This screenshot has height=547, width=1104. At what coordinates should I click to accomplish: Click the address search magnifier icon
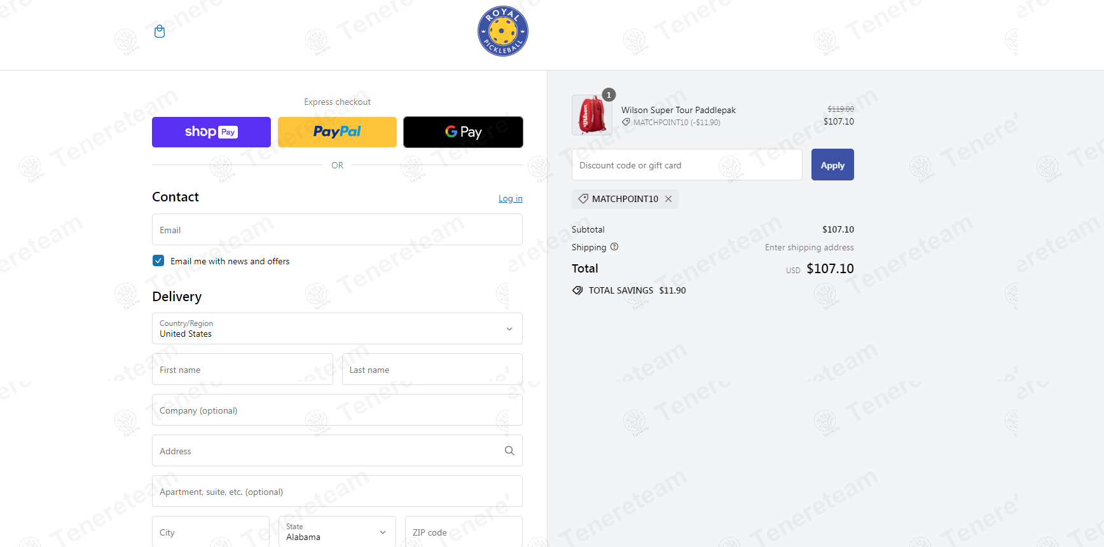(509, 450)
